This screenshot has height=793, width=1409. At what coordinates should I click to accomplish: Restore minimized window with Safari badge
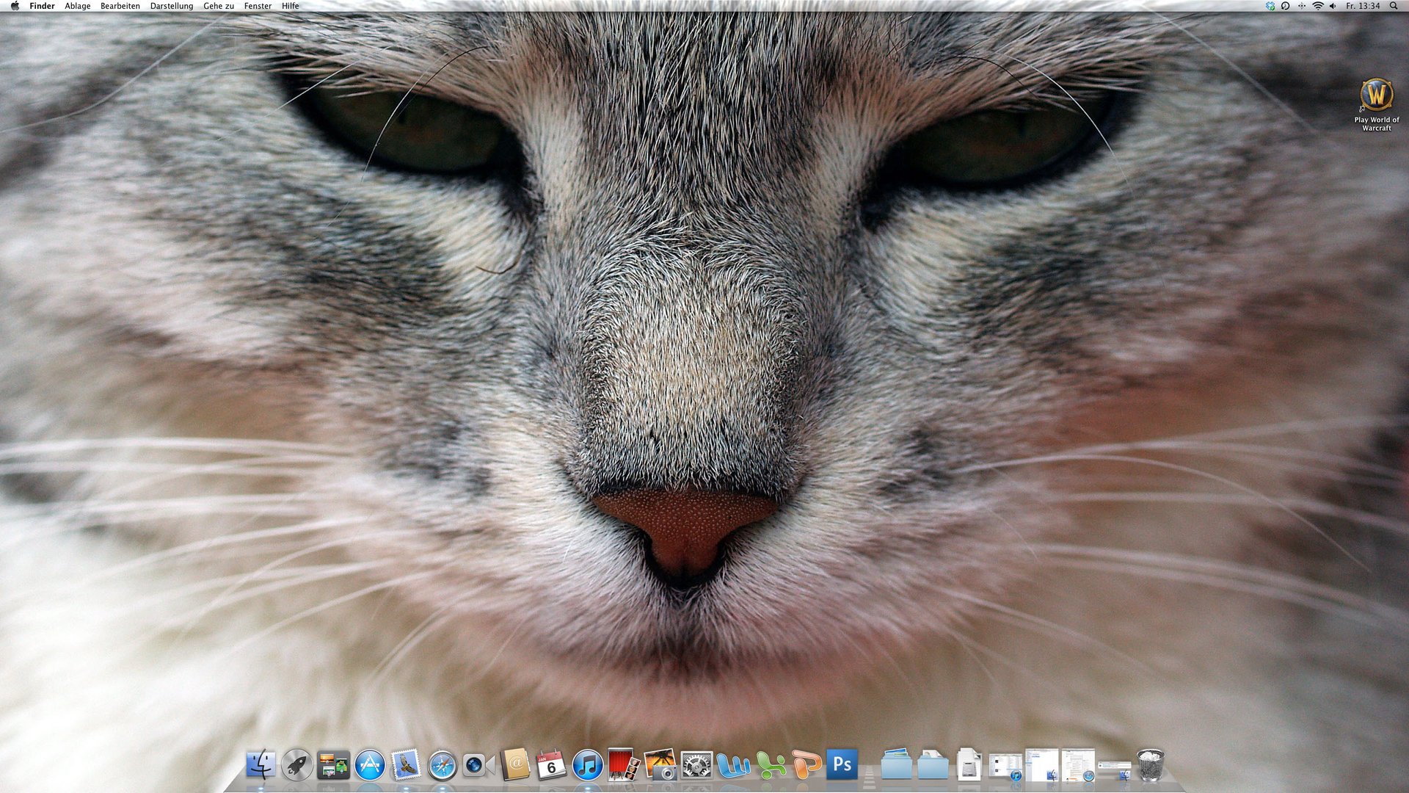(1078, 765)
